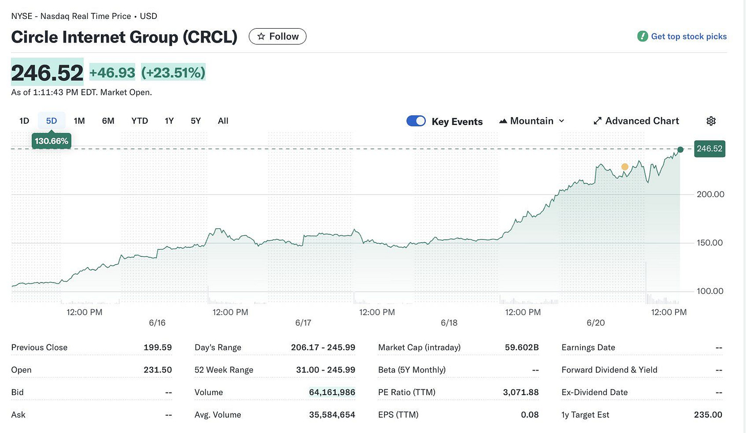This screenshot has height=433, width=746.
Task: Open chart settings gear icon
Action: [711, 121]
